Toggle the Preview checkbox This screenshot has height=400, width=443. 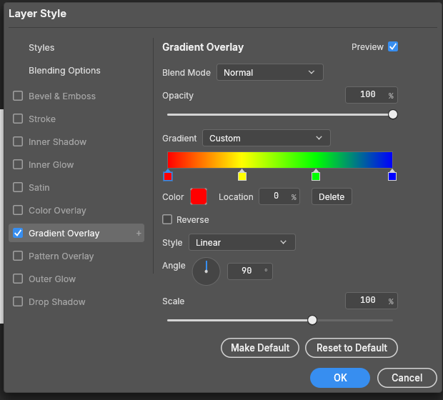[393, 46]
